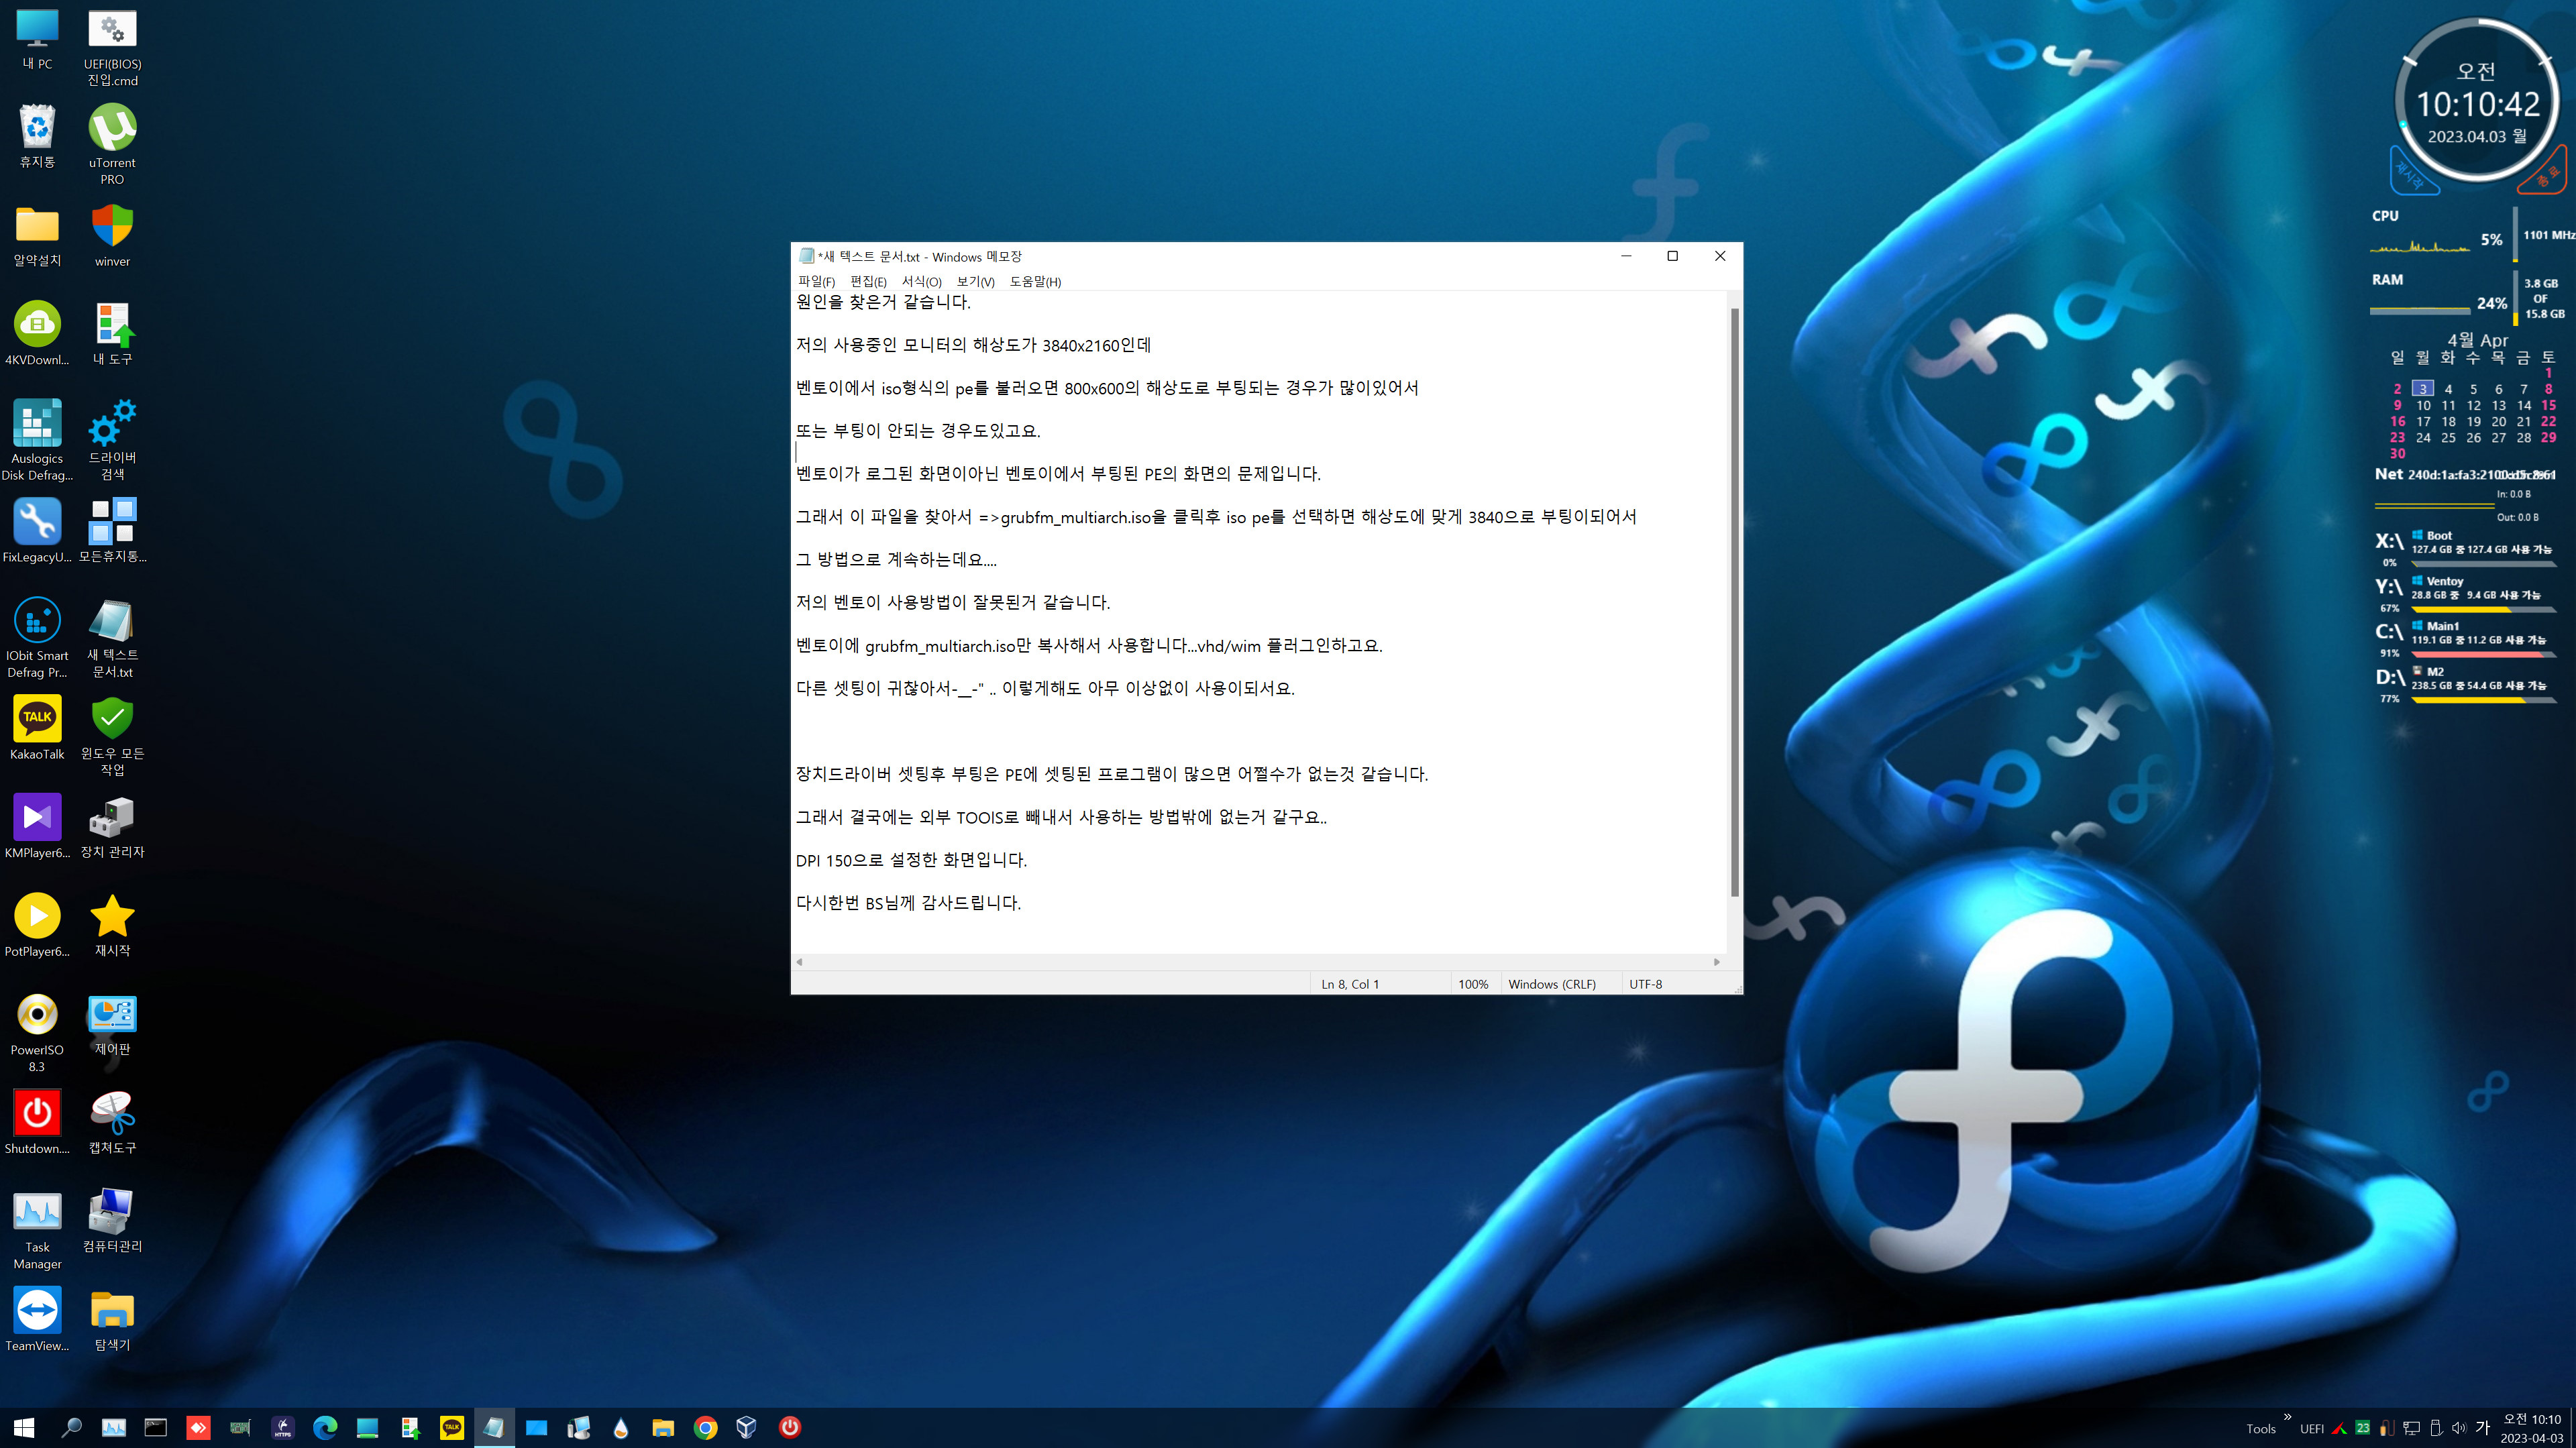Switch to Notepad taskbar button
Screen dimensions: 2576x1448
[x=494, y=1427]
